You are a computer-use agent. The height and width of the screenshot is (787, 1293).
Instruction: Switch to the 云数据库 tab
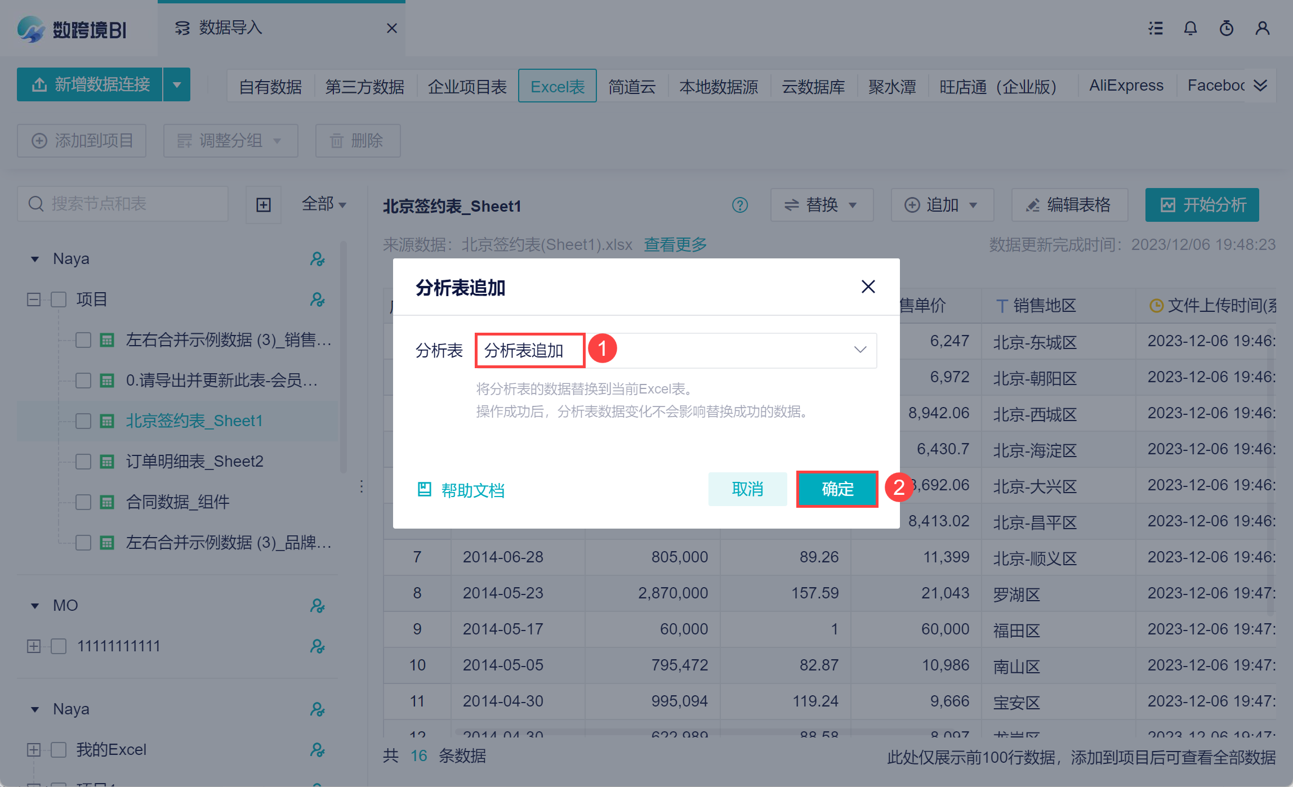tap(813, 87)
